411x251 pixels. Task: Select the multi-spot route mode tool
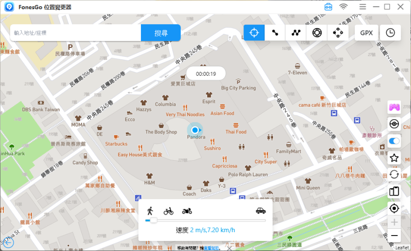pos(296,33)
